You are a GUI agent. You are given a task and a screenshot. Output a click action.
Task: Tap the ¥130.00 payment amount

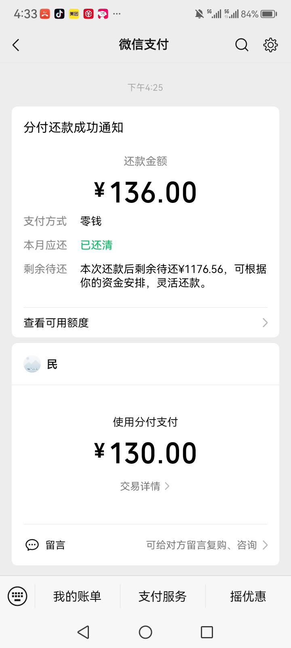145,453
